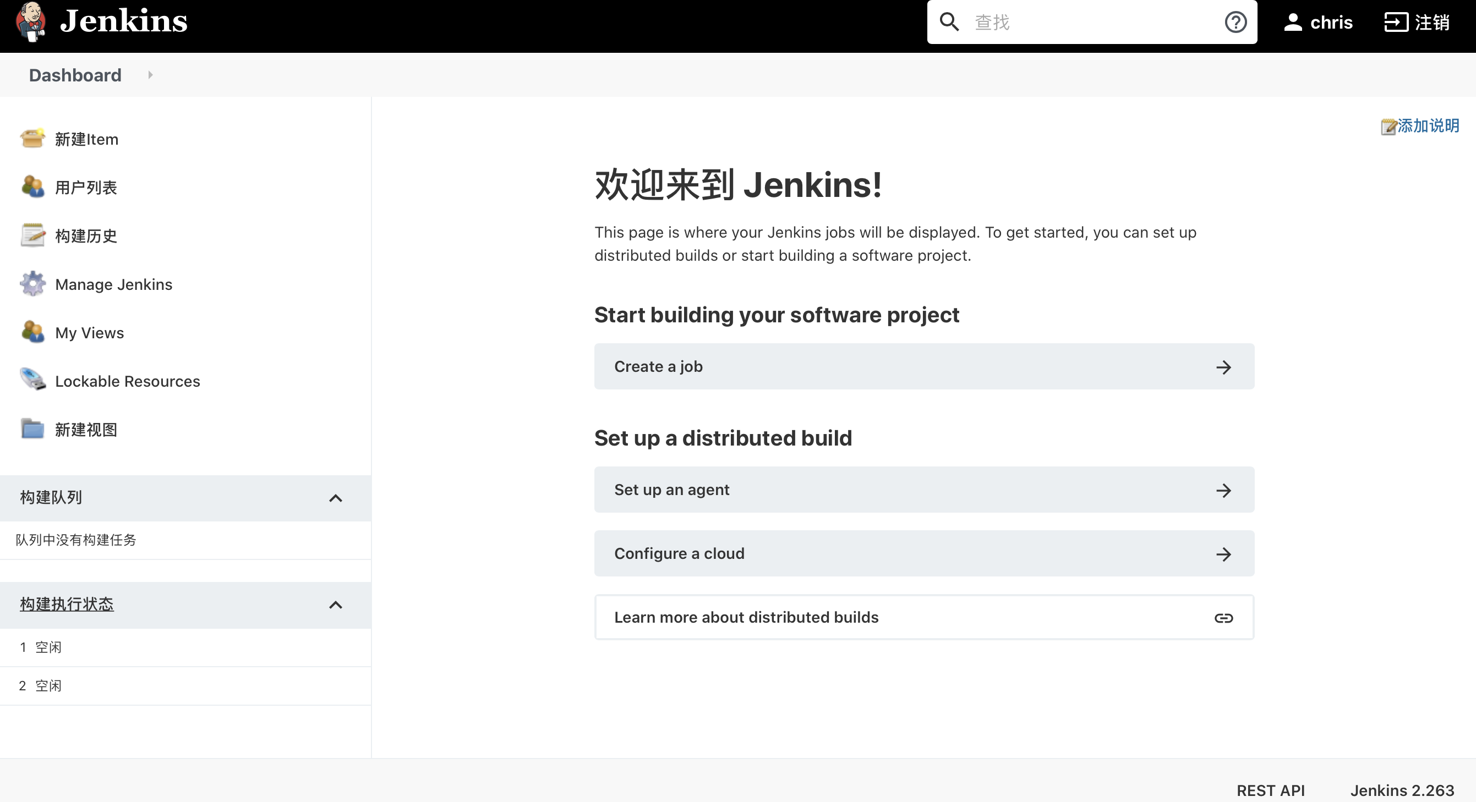Image resolution: width=1476 pixels, height=802 pixels.
Task: Click the 新建Item icon in sidebar
Action: [32, 138]
